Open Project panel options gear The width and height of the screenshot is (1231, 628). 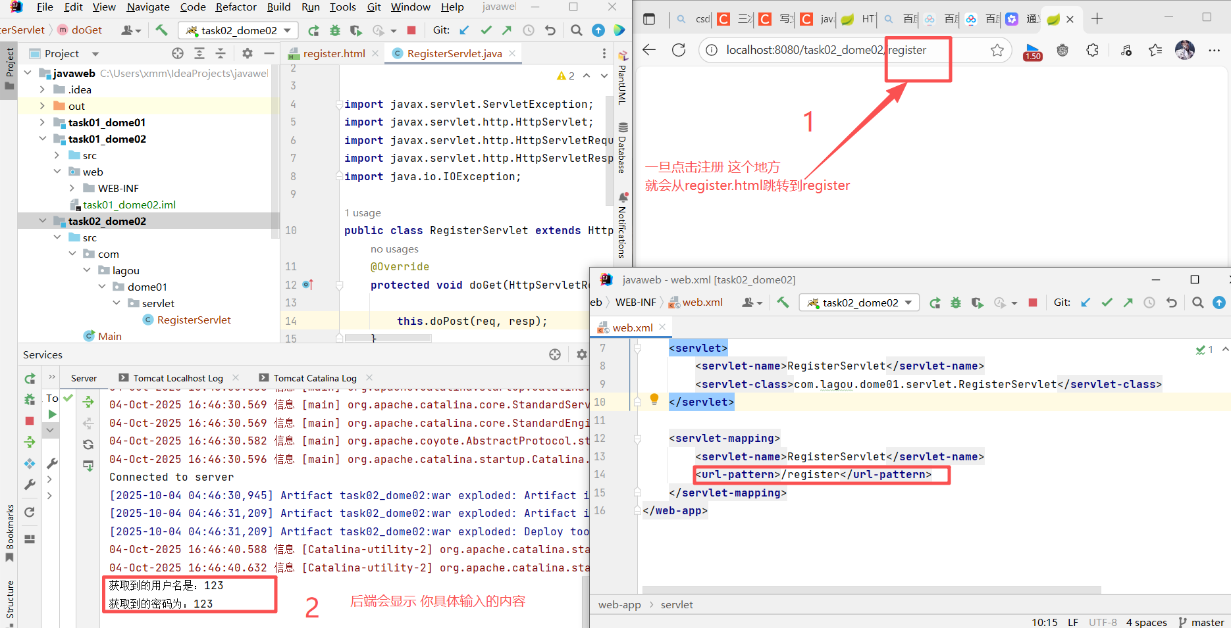coord(248,53)
